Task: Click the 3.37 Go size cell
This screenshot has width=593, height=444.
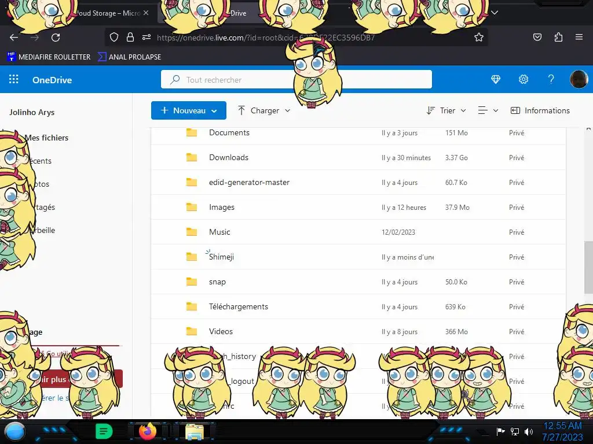Action: click(x=456, y=157)
